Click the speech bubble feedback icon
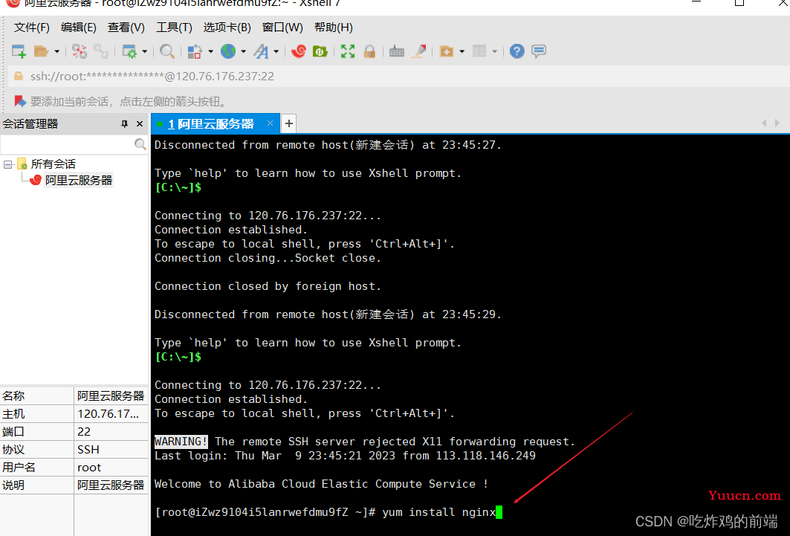790x536 pixels. [539, 51]
